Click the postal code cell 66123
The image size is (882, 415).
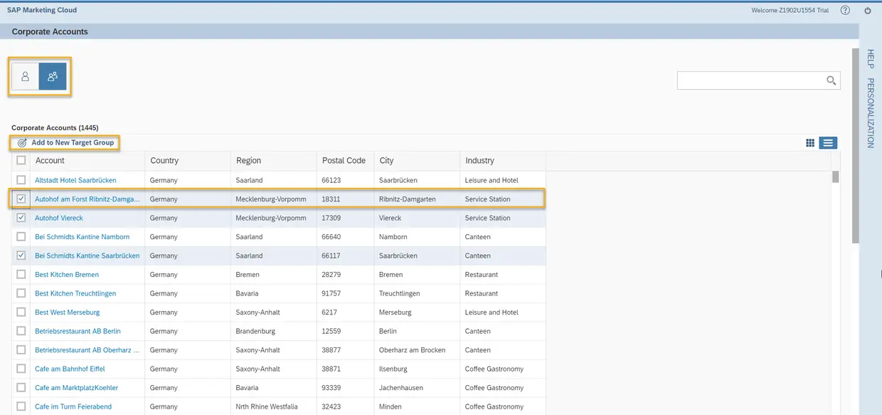(x=331, y=180)
